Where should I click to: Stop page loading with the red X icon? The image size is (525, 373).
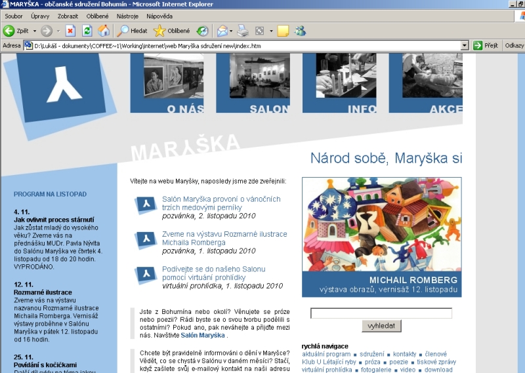tap(70, 31)
